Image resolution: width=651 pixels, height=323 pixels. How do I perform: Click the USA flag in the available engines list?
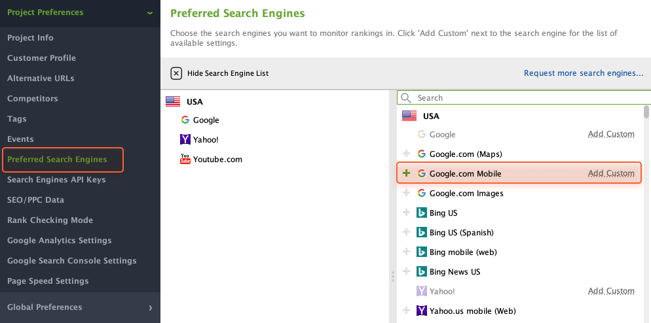click(x=409, y=116)
